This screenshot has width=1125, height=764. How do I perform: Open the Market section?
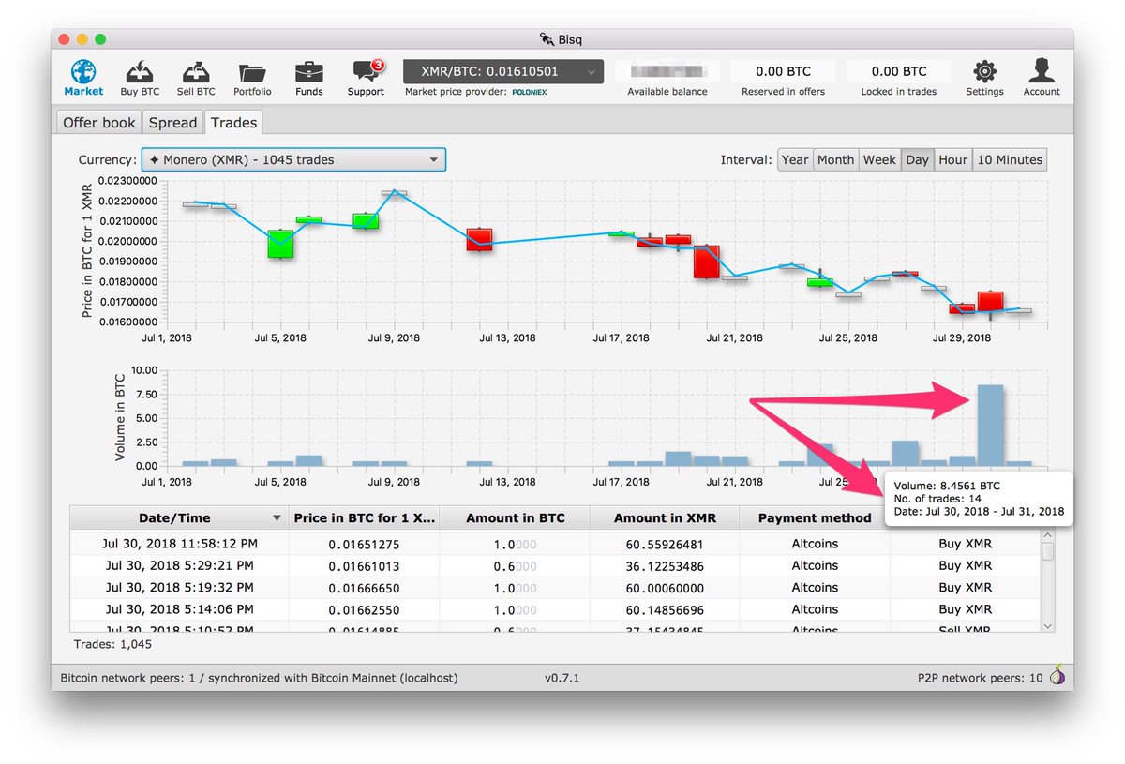pos(83,78)
